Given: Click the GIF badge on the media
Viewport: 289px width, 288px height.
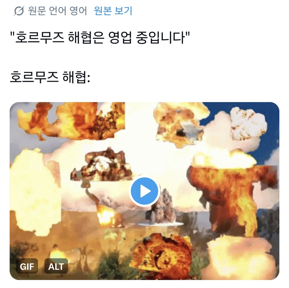Looking at the screenshot, I should 27,266.
